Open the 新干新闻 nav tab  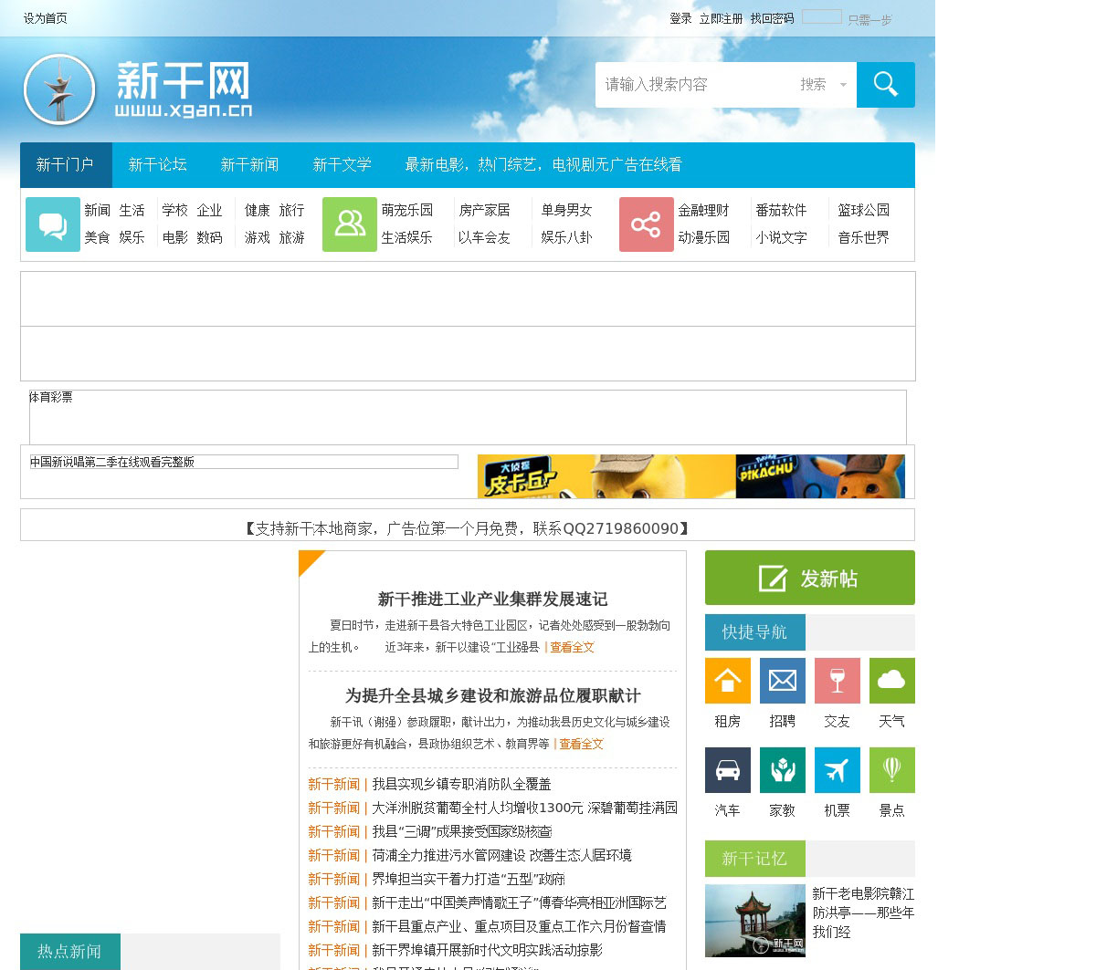(x=249, y=165)
